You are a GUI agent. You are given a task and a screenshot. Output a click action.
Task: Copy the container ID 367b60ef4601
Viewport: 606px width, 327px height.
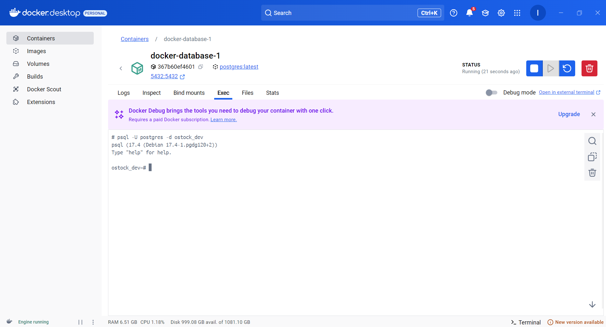pyautogui.click(x=201, y=67)
